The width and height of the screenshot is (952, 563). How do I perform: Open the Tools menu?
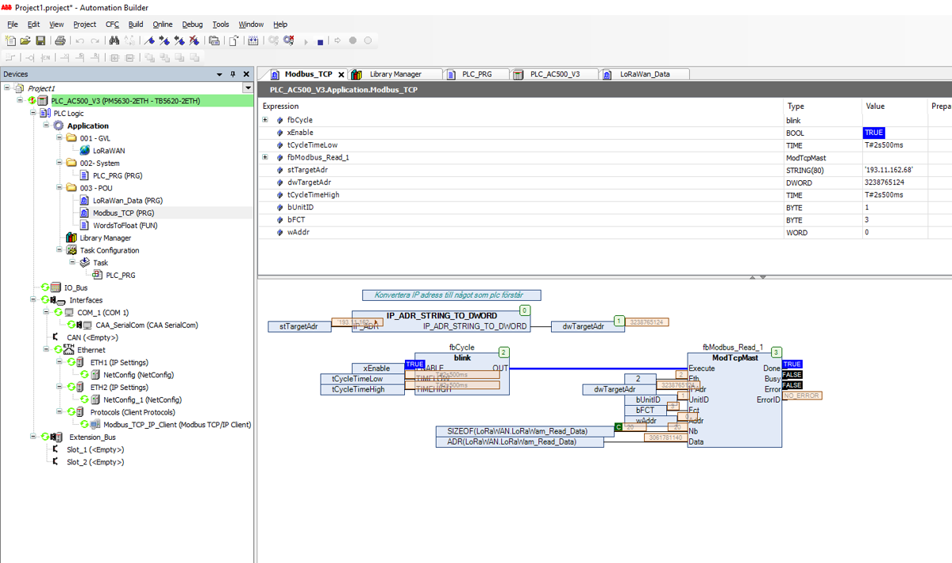click(x=221, y=25)
